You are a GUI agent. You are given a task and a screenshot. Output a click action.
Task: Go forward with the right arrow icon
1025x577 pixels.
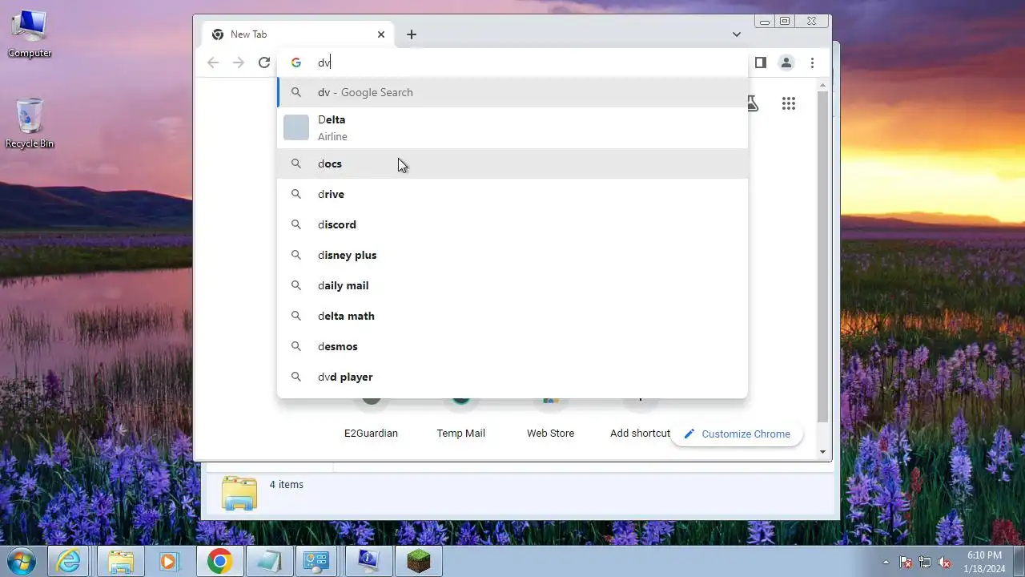coord(239,63)
